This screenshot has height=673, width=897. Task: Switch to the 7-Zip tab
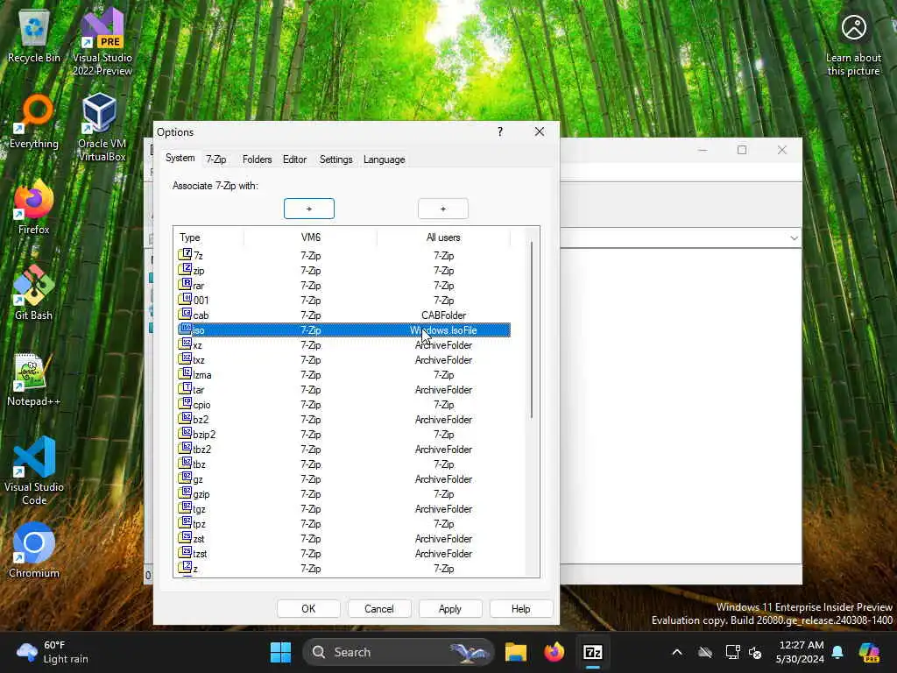(x=216, y=159)
